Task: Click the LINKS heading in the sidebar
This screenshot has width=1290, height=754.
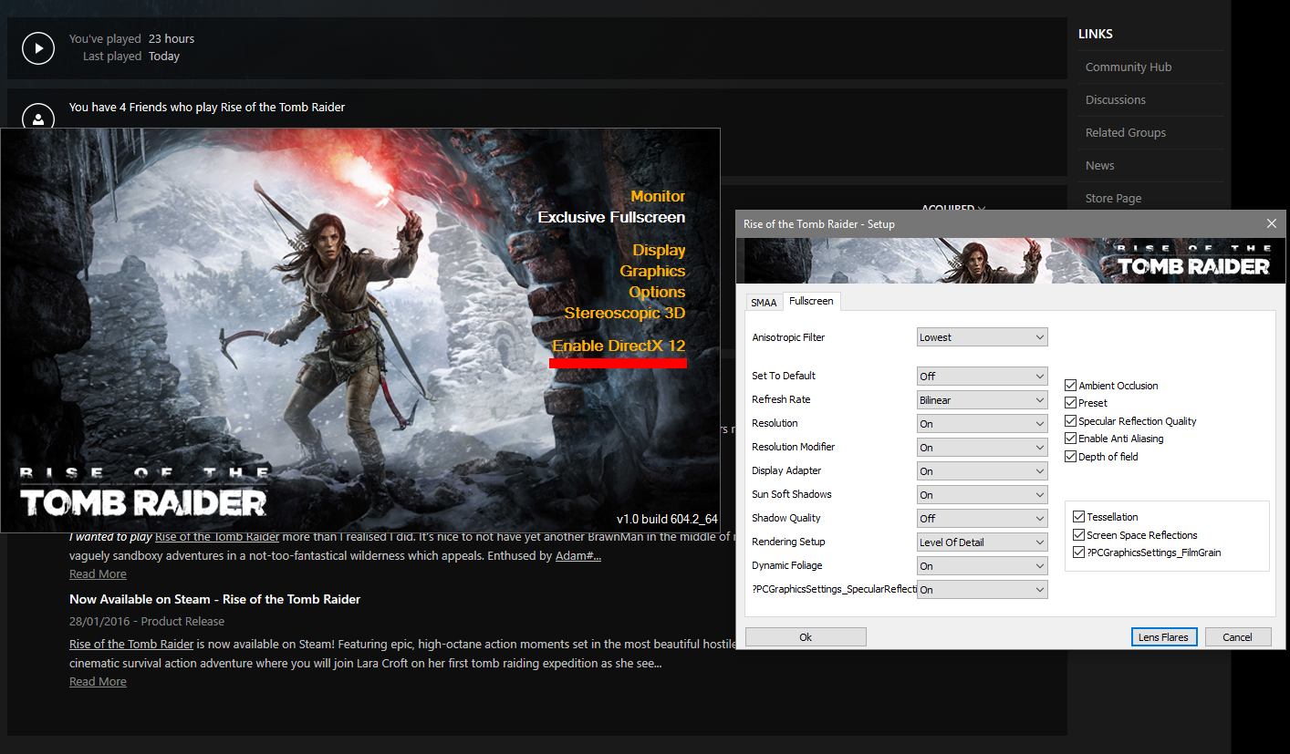Action: pyautogui.click(x=1096, y=34)
